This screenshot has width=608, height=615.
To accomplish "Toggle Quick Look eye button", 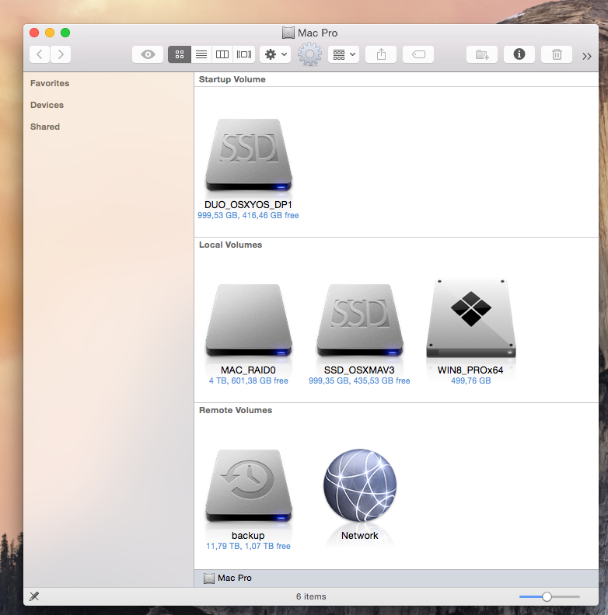I will (x=148, y=54).
